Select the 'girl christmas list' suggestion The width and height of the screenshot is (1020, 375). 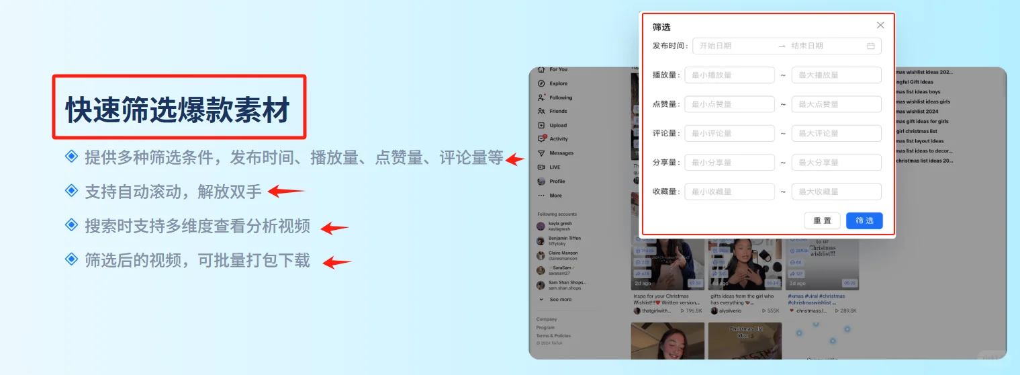[917, 132]
